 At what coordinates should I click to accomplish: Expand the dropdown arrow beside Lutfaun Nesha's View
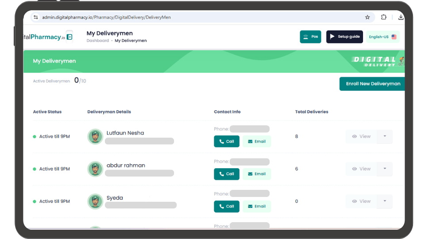pos(385,136)
